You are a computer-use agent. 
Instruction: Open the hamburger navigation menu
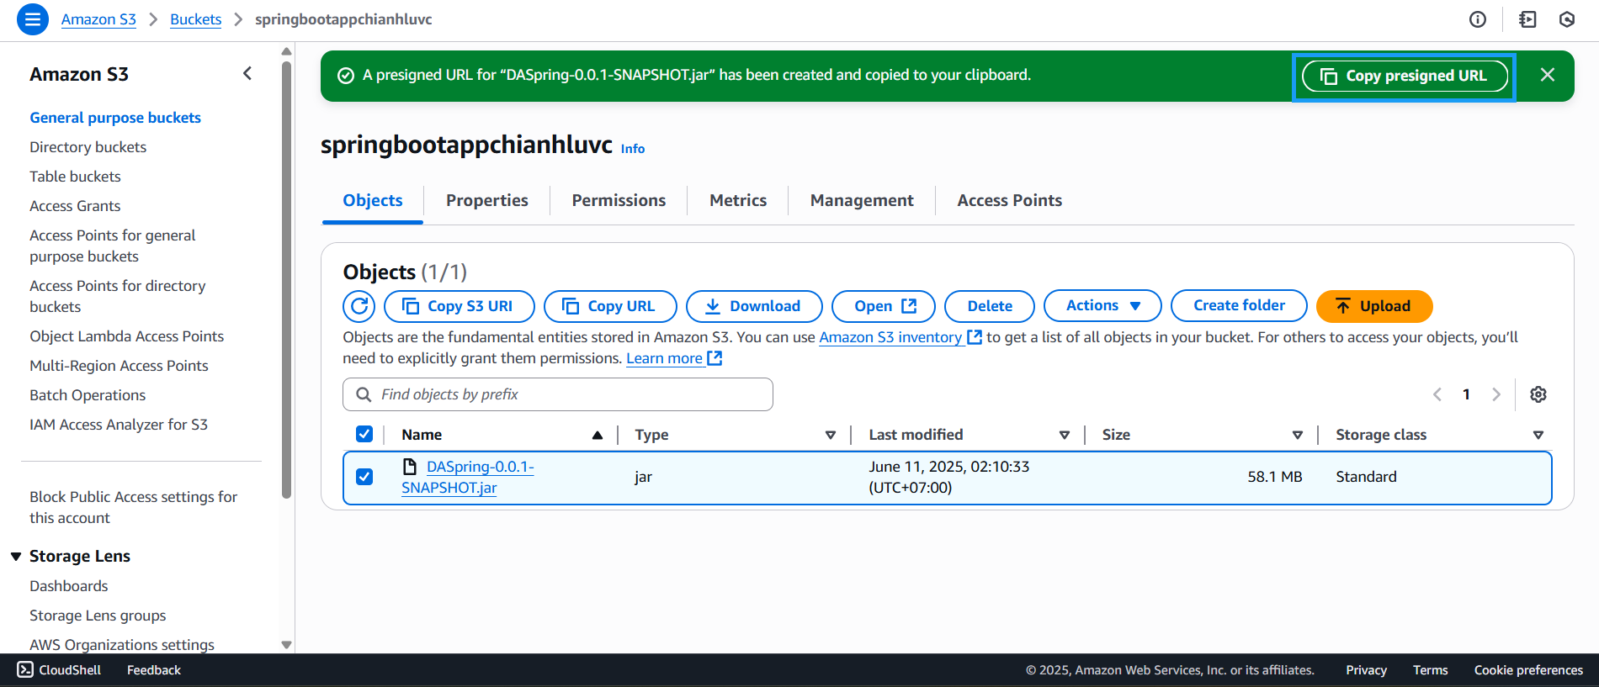(x=32, y=18)
